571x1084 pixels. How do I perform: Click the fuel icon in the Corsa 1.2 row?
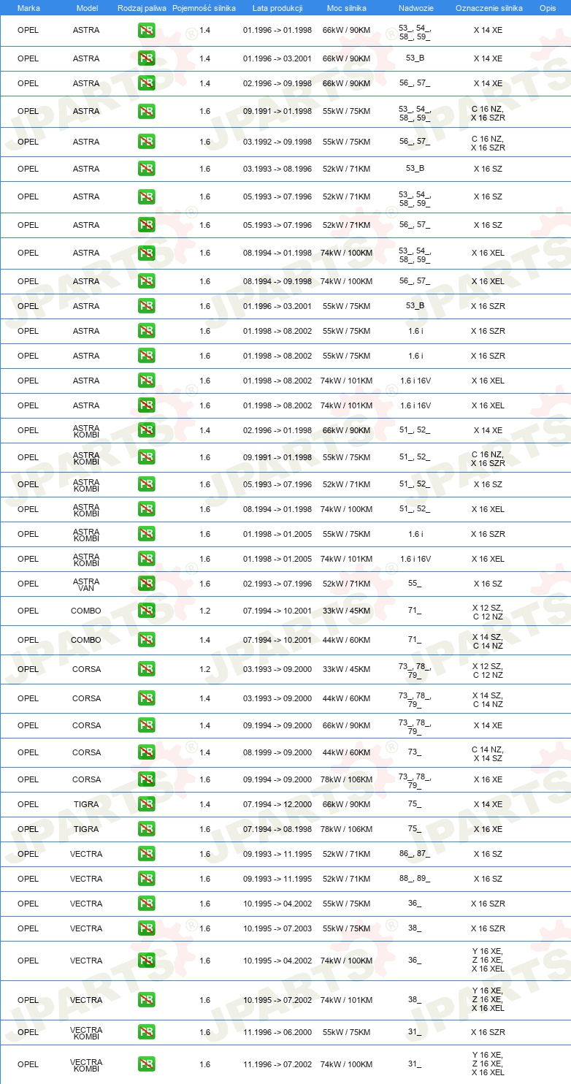(x=147, y=669)
